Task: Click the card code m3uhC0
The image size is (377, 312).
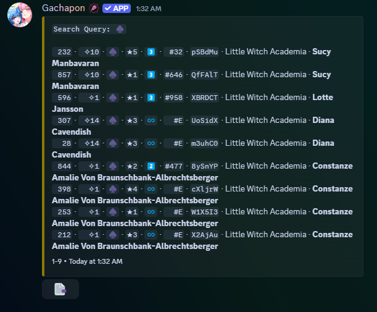Action: (x=204, y=143)
